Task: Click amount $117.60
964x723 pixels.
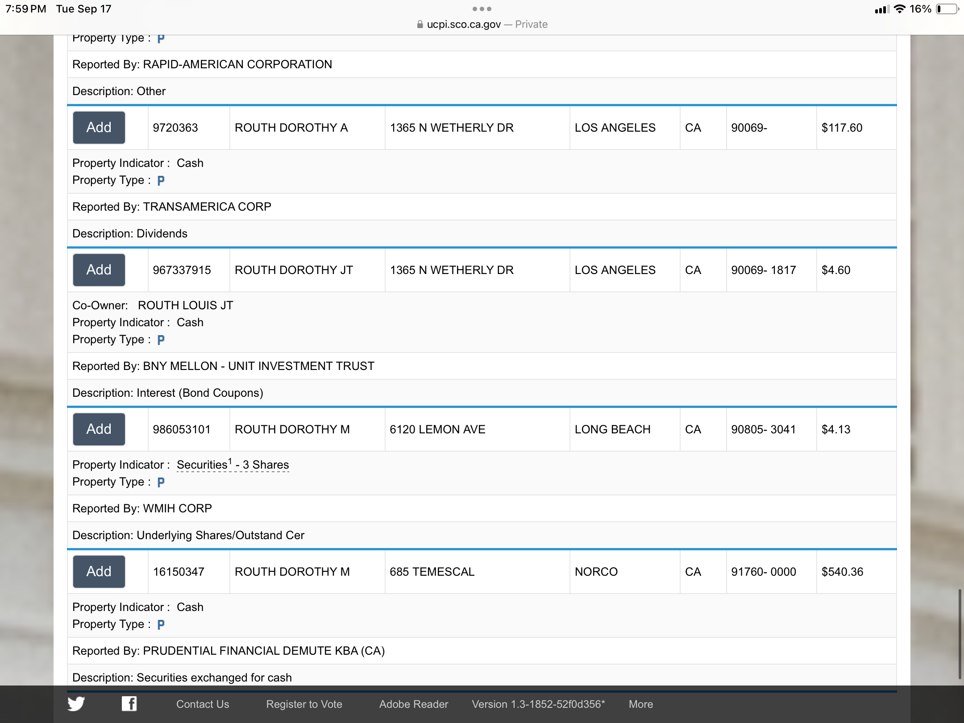Action: (842, 128)
